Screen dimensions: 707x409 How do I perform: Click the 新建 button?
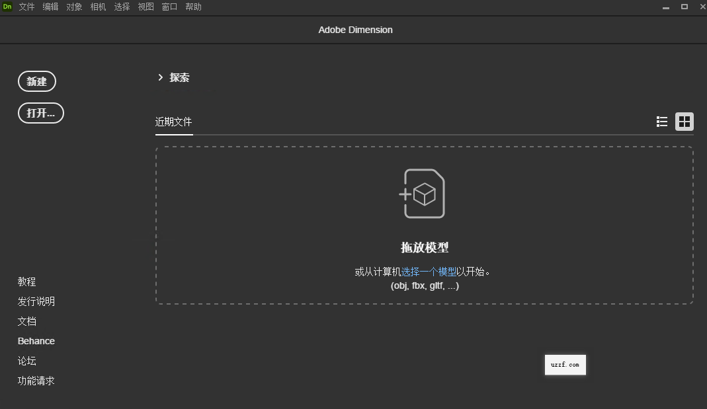36,81
